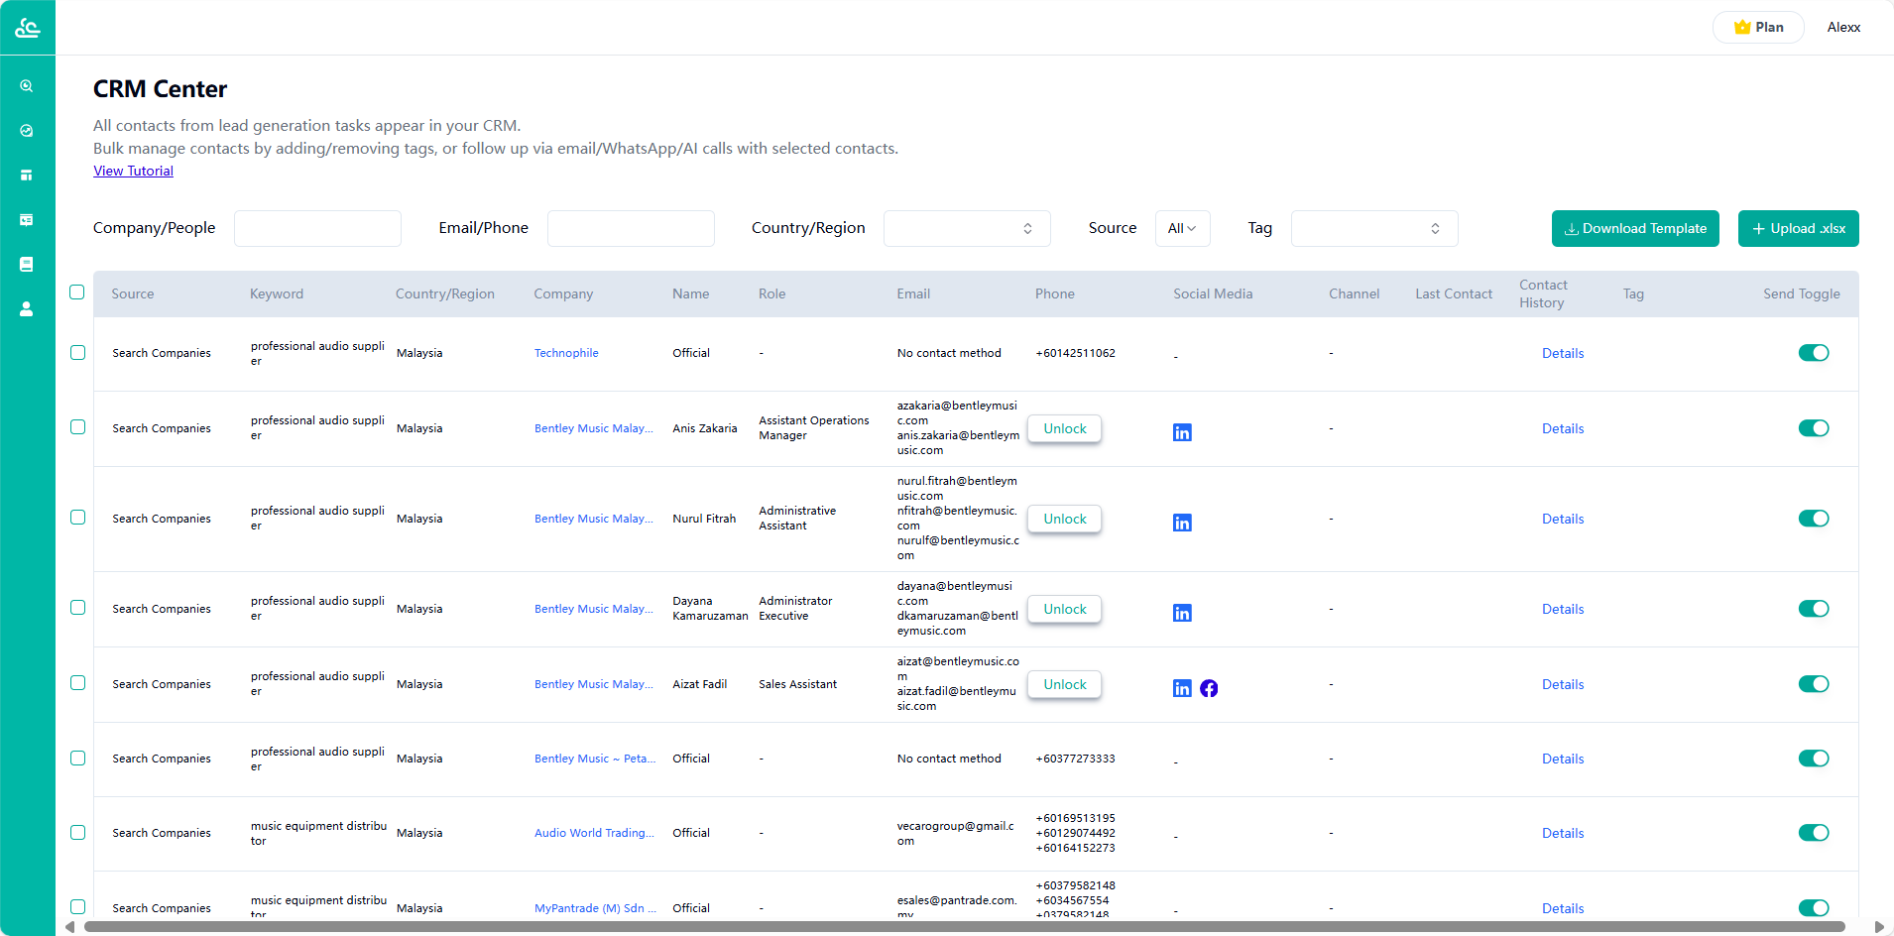Check the Technophile row checkbox
This screenshot has width=1894, height=936.
(78, 353)
